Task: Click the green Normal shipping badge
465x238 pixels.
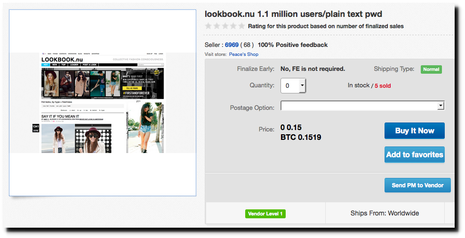Action: tap(431, 69)
